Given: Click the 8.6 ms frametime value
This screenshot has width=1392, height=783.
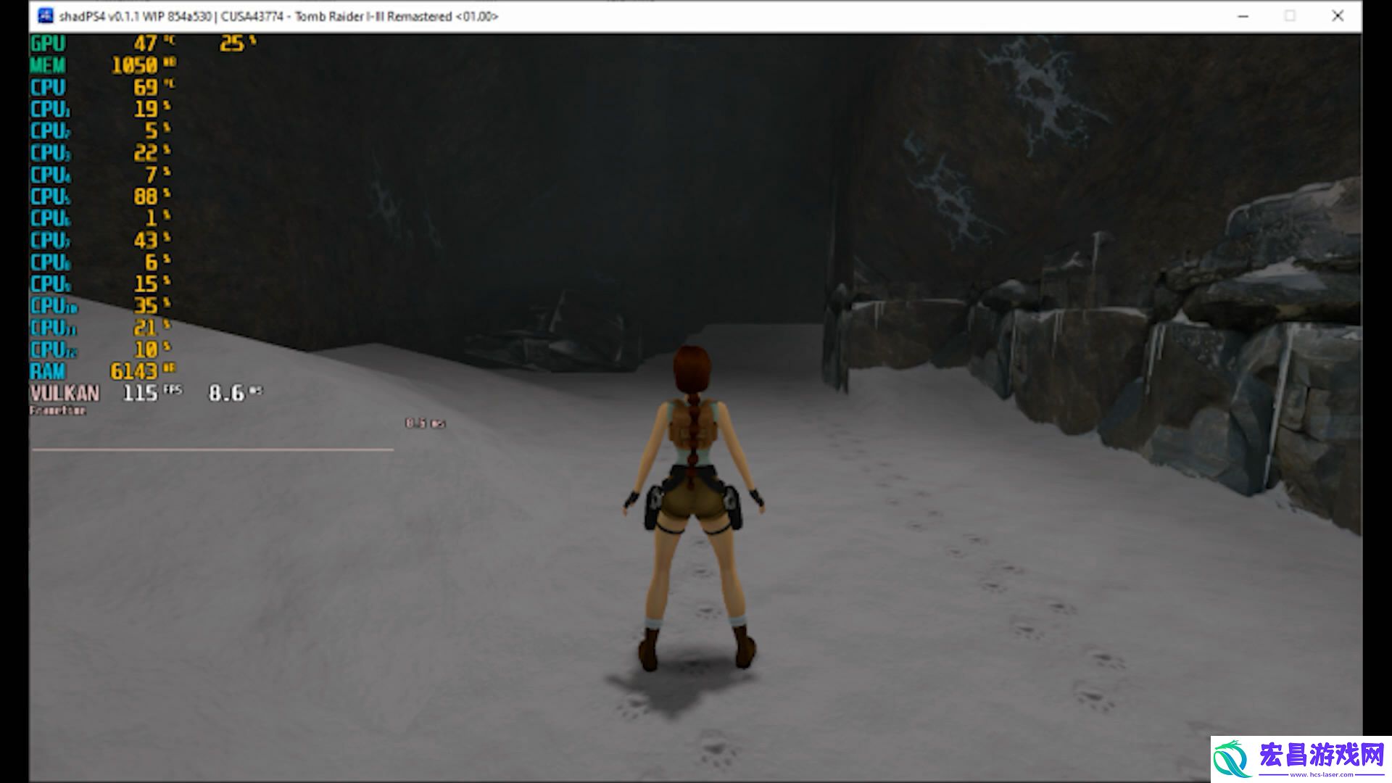Looking at the screenshot, I should (226, 394).
